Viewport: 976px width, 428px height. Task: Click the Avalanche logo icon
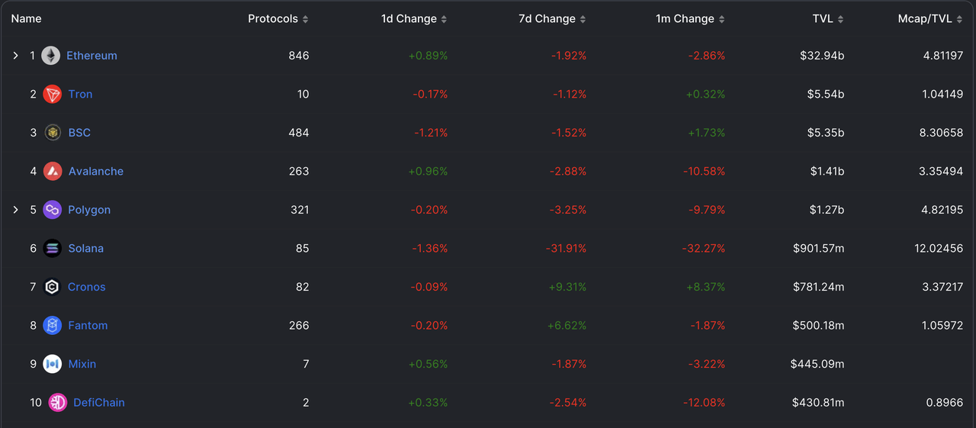point(52,172)
